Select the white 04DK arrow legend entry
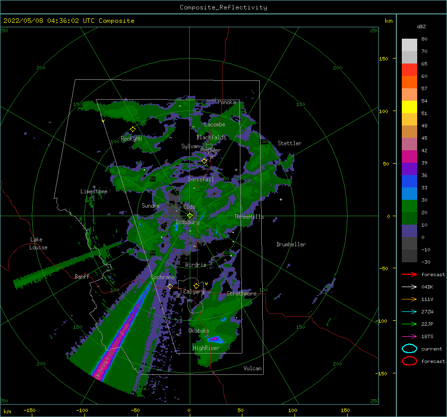447x417 pixels. tap(409, 287)
